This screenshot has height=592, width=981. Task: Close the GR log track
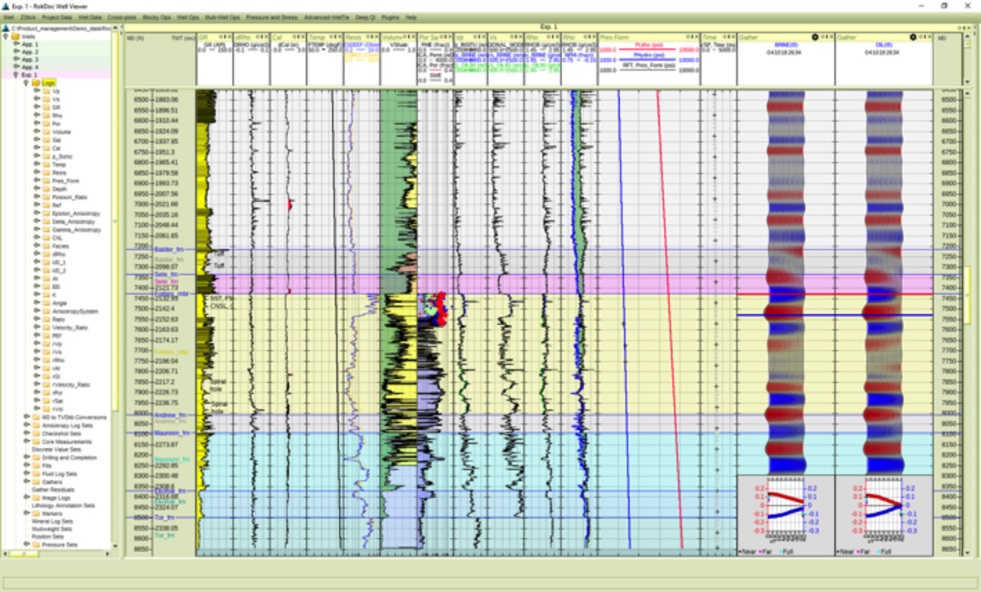[230, 37]
